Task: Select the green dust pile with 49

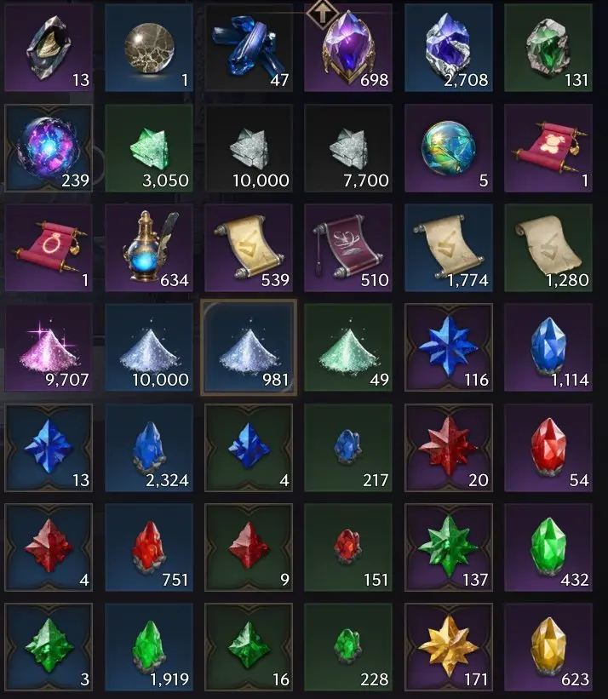Action: pyautogui.click(x=348, y=347)
